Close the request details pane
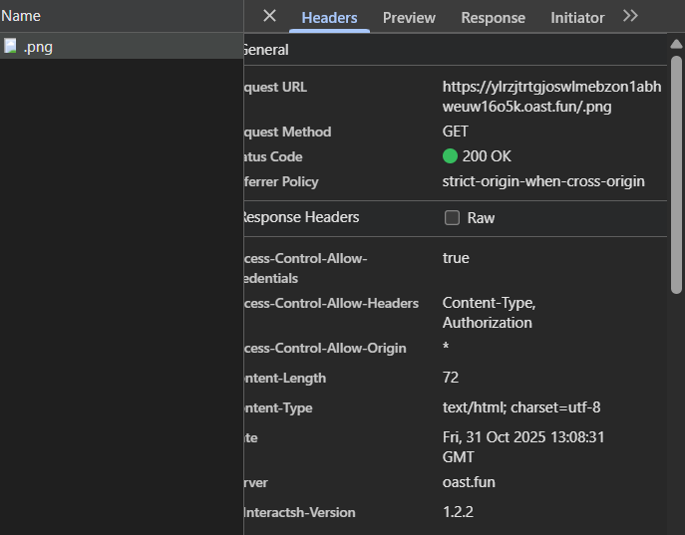Screen dimensions: 685x535 (x=269, y=16)
